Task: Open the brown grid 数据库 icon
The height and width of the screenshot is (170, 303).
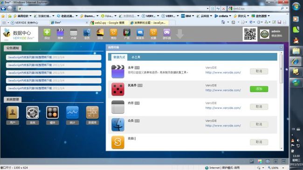Action: pyautogui.click(x=92, y=112)
